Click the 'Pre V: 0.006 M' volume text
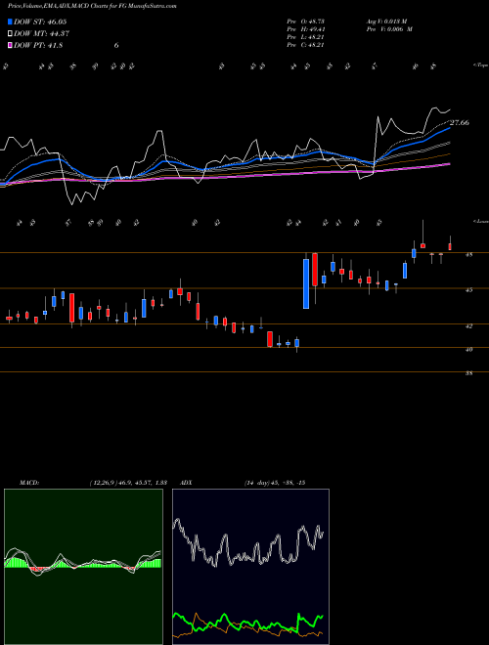The image size is (489, 645). 389,29
